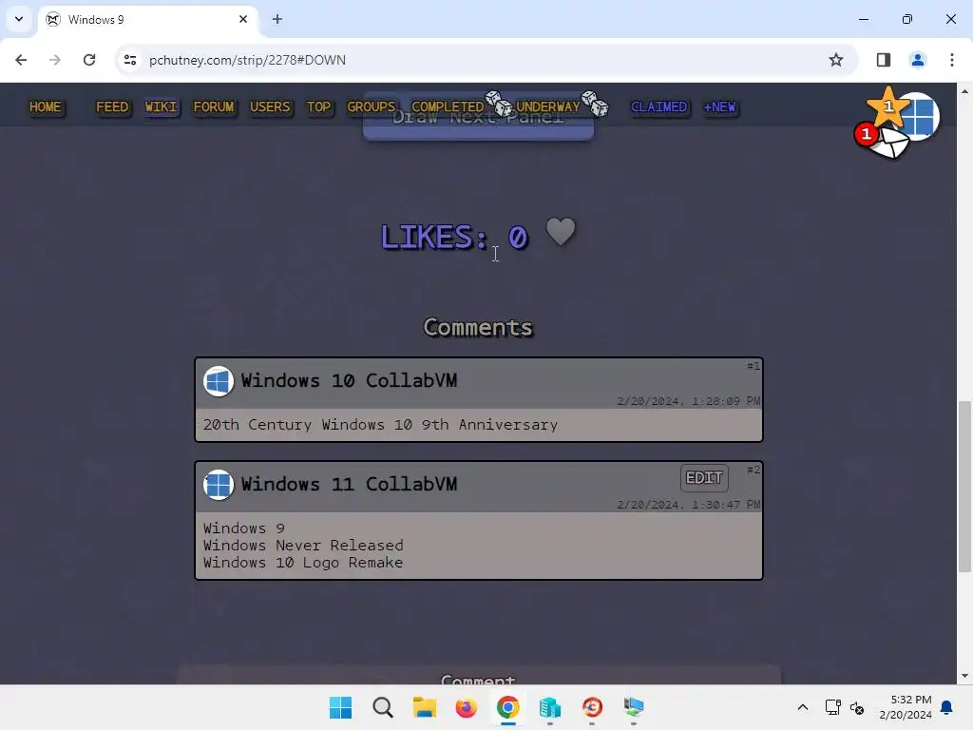Viewport: 973px width, 730px height.
Task: Click the dice icon next to COMPLETED
Action: 498,103
